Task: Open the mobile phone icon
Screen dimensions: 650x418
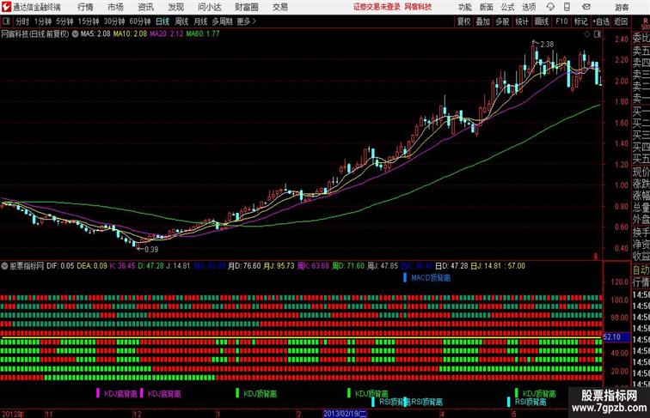Action: (x=567, y=7)
